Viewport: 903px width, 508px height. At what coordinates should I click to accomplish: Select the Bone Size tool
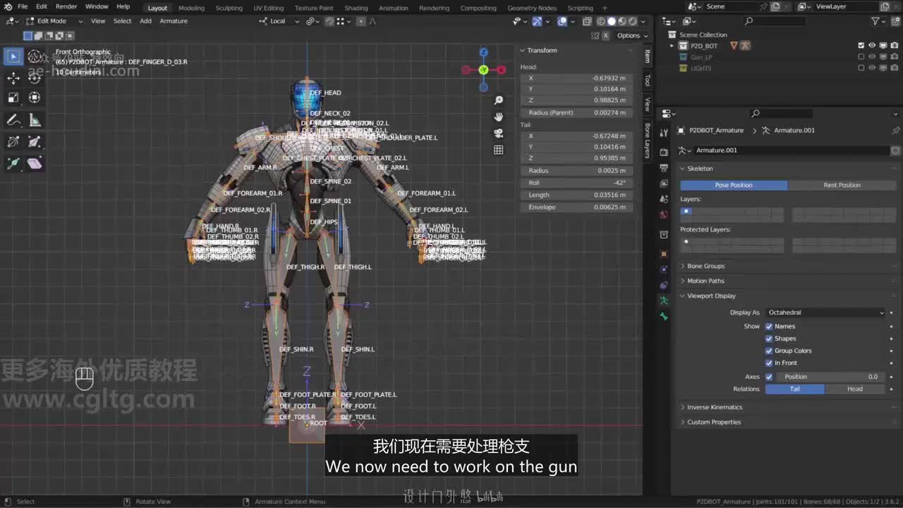(x=35, y=142)
